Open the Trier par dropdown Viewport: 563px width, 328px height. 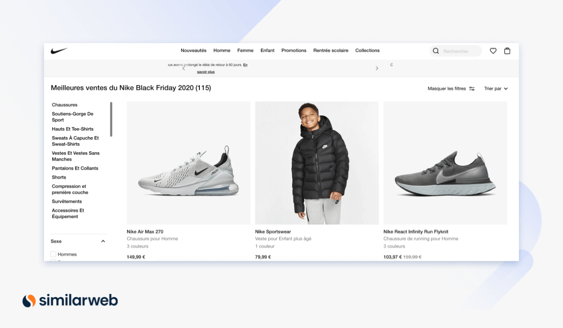(496, 89)
